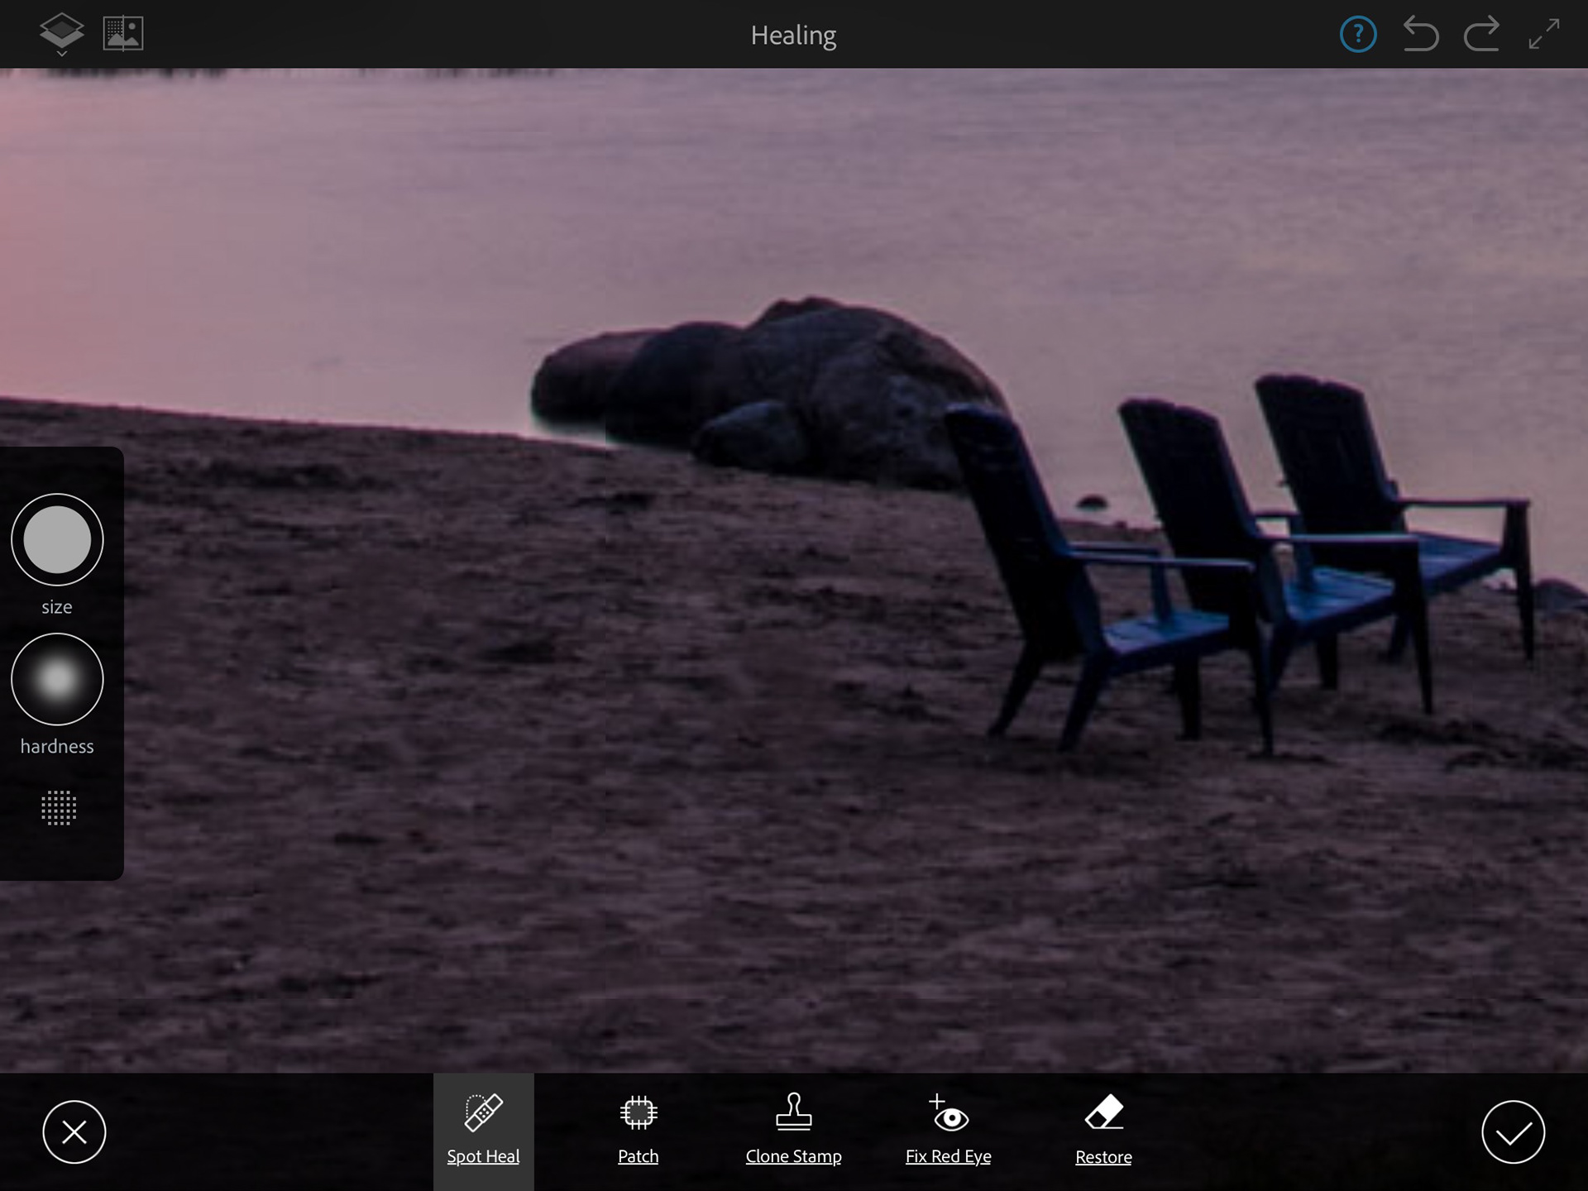Adjust the brush hardness control

coord(57,679)
